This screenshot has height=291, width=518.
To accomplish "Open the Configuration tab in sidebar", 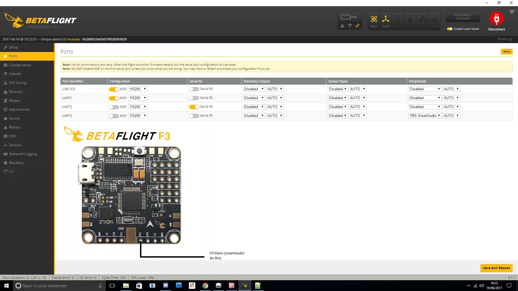I will [x=20, y=65].
